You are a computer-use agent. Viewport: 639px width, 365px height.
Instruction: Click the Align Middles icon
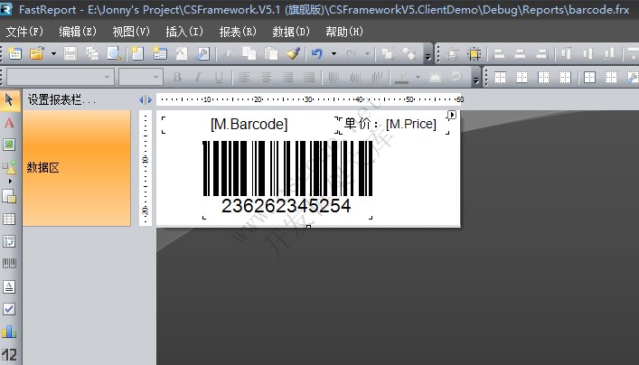point(587,53)
